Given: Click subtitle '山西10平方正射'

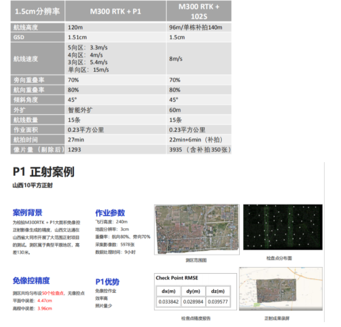Looking at the screenshot, I should point(33,186).
